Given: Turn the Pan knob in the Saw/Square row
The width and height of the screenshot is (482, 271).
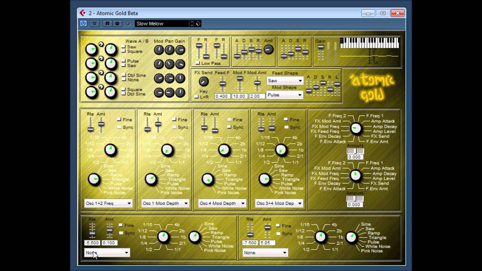Looking at the screenshot, I should coord(169,50).
